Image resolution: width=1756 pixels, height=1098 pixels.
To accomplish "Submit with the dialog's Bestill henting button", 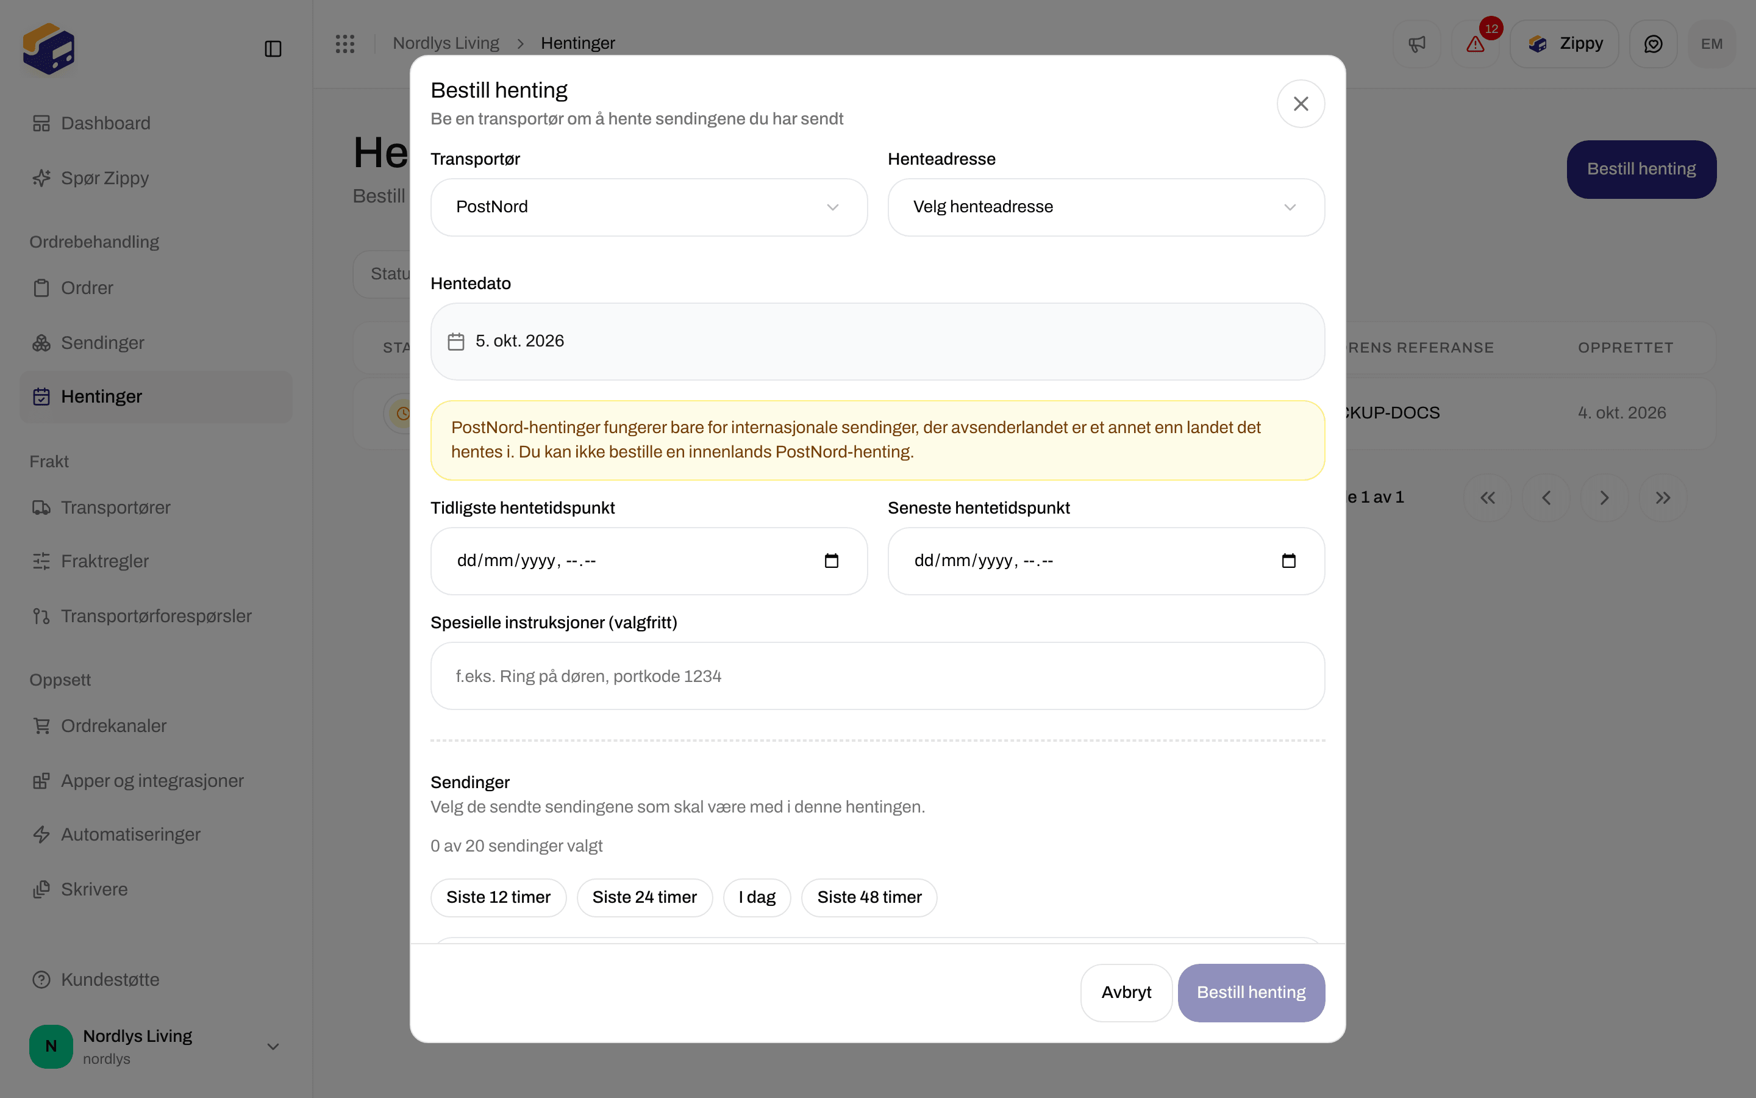I will tap(1251, 992).
